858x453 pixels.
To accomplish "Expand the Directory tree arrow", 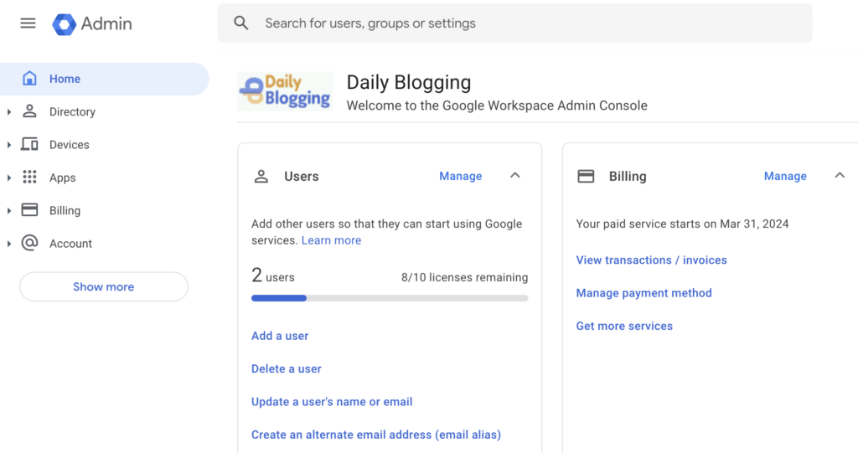I will click(x=9, y=112).
